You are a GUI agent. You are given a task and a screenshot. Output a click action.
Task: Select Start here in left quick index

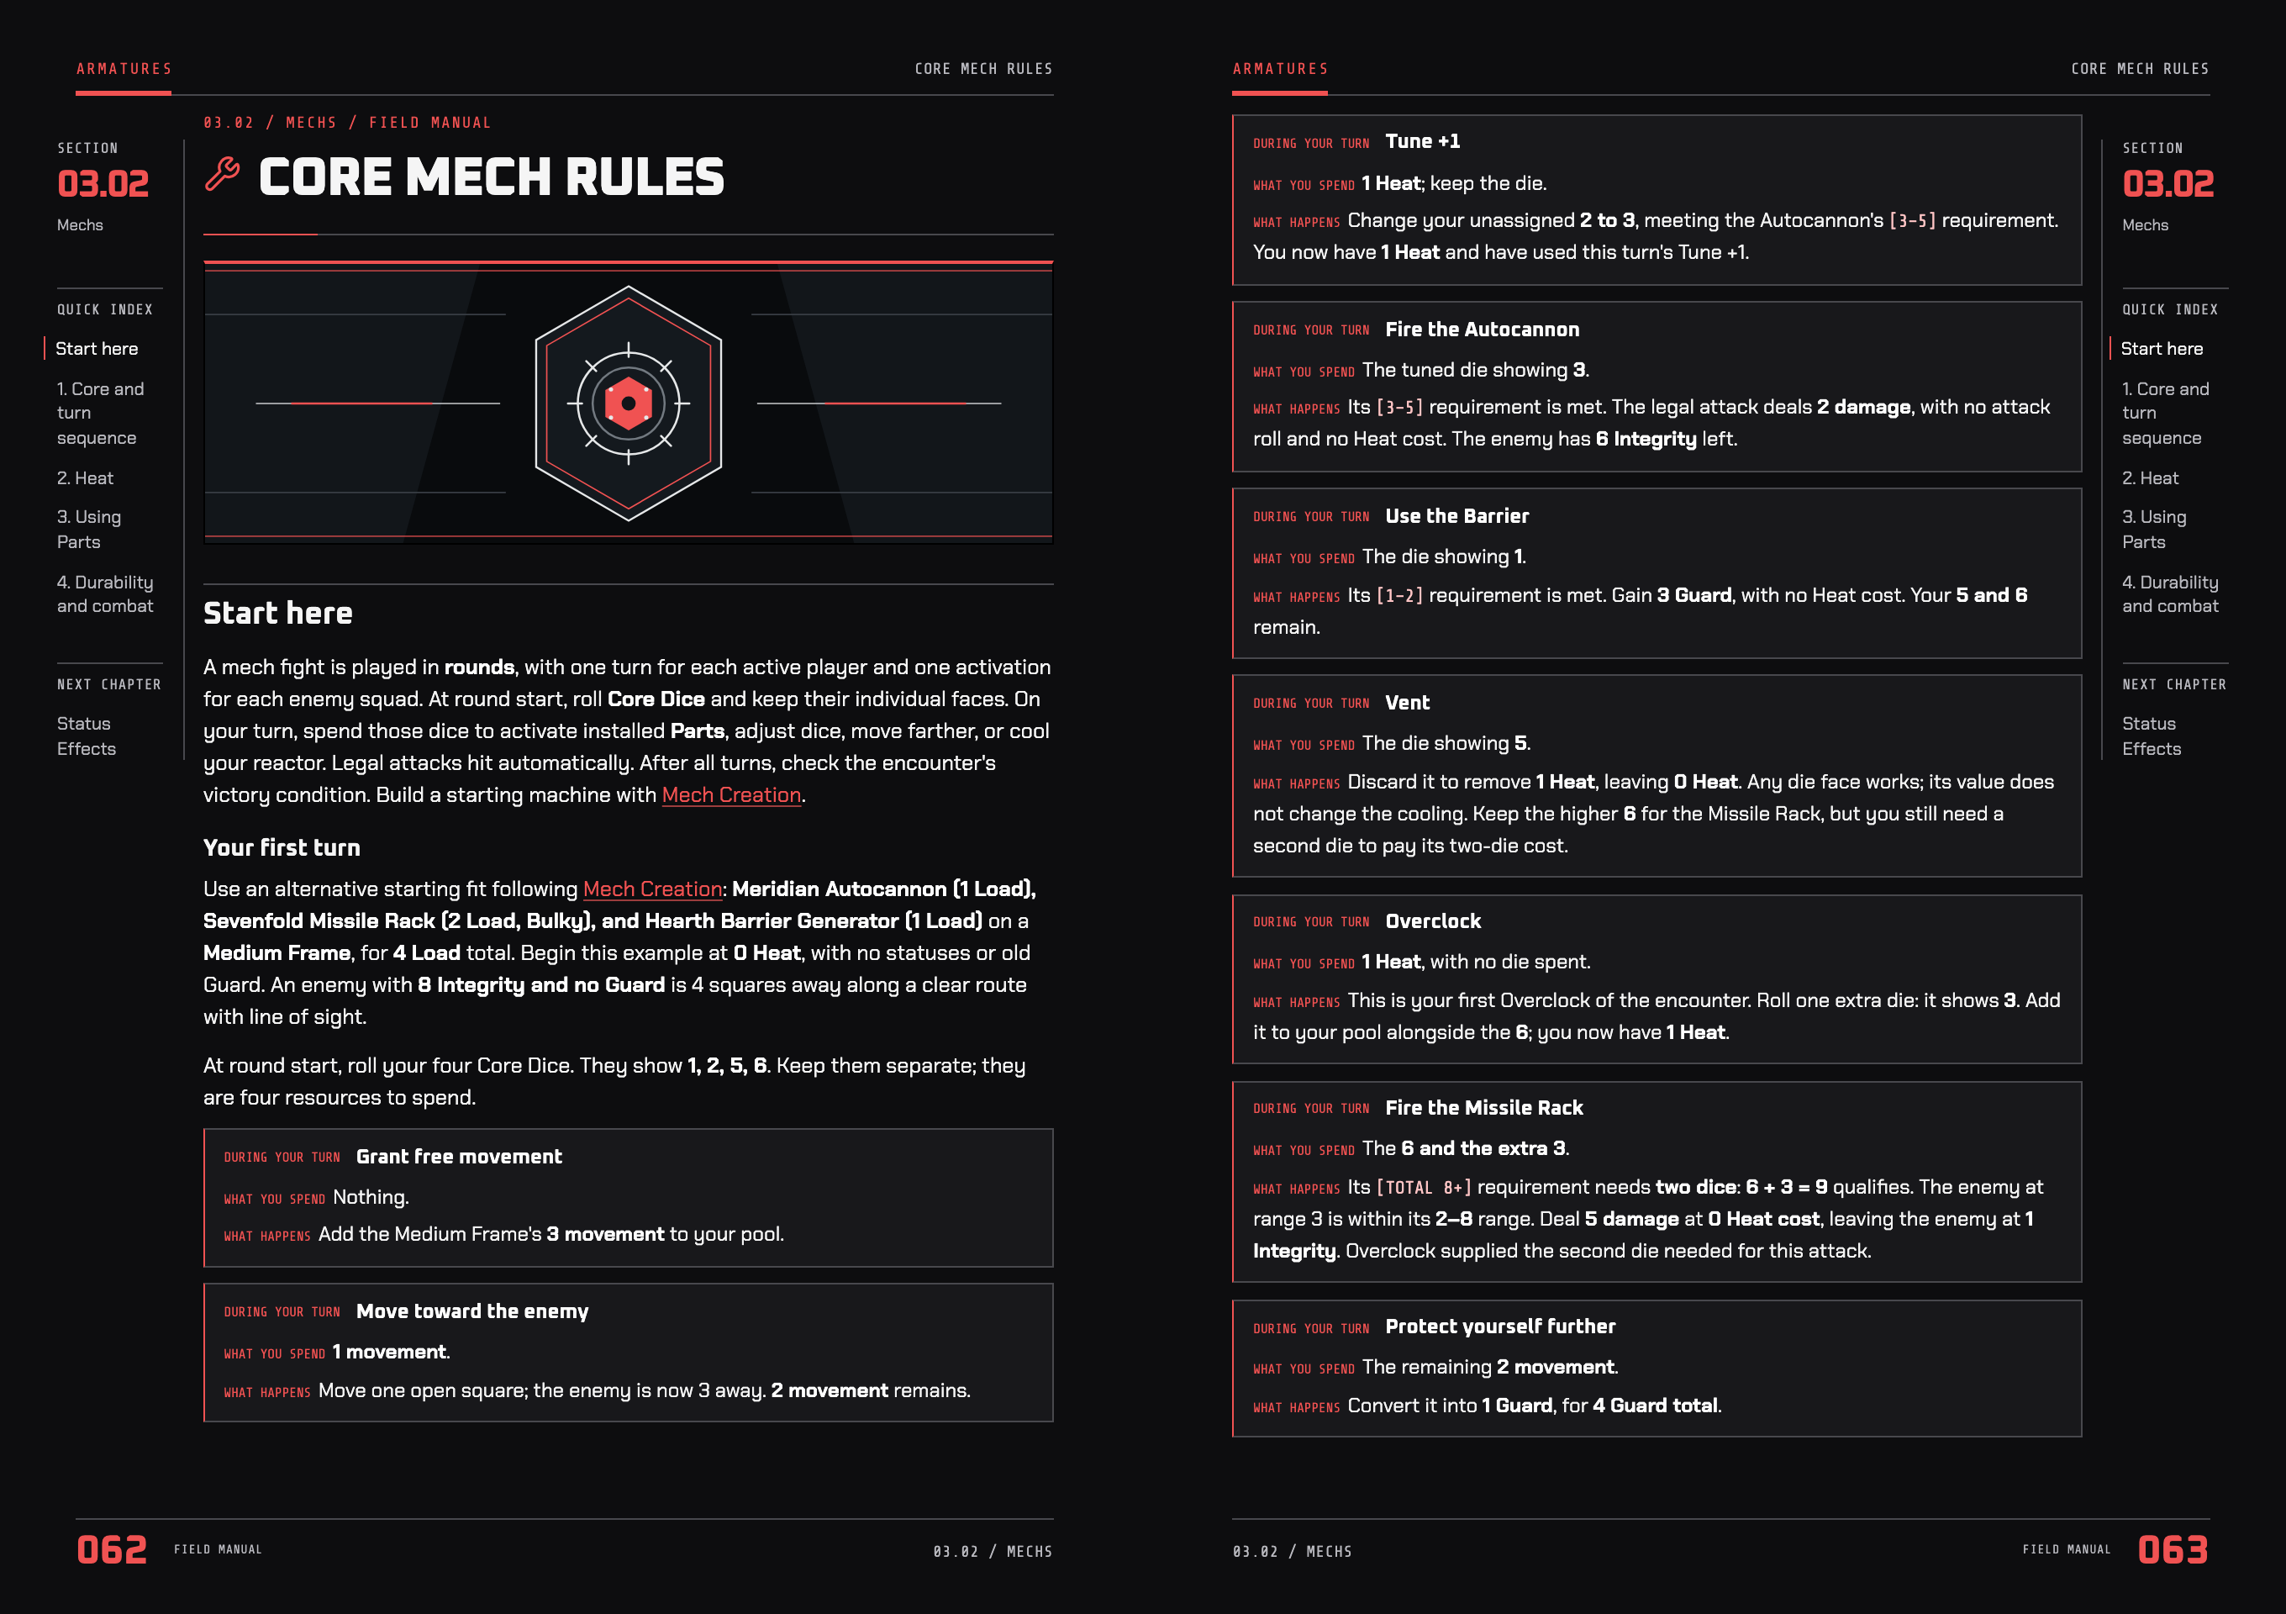click(x=97, y=349)
